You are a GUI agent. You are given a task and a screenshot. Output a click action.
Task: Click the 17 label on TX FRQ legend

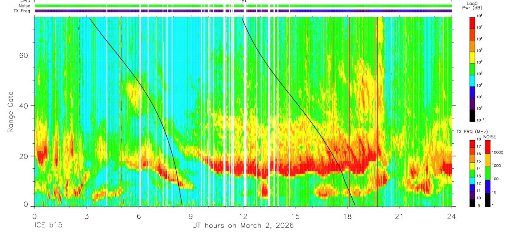(478, 147)
